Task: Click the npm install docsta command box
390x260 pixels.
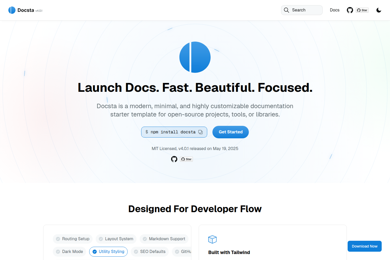Action: pyautogui.click(x=174, y=132)
